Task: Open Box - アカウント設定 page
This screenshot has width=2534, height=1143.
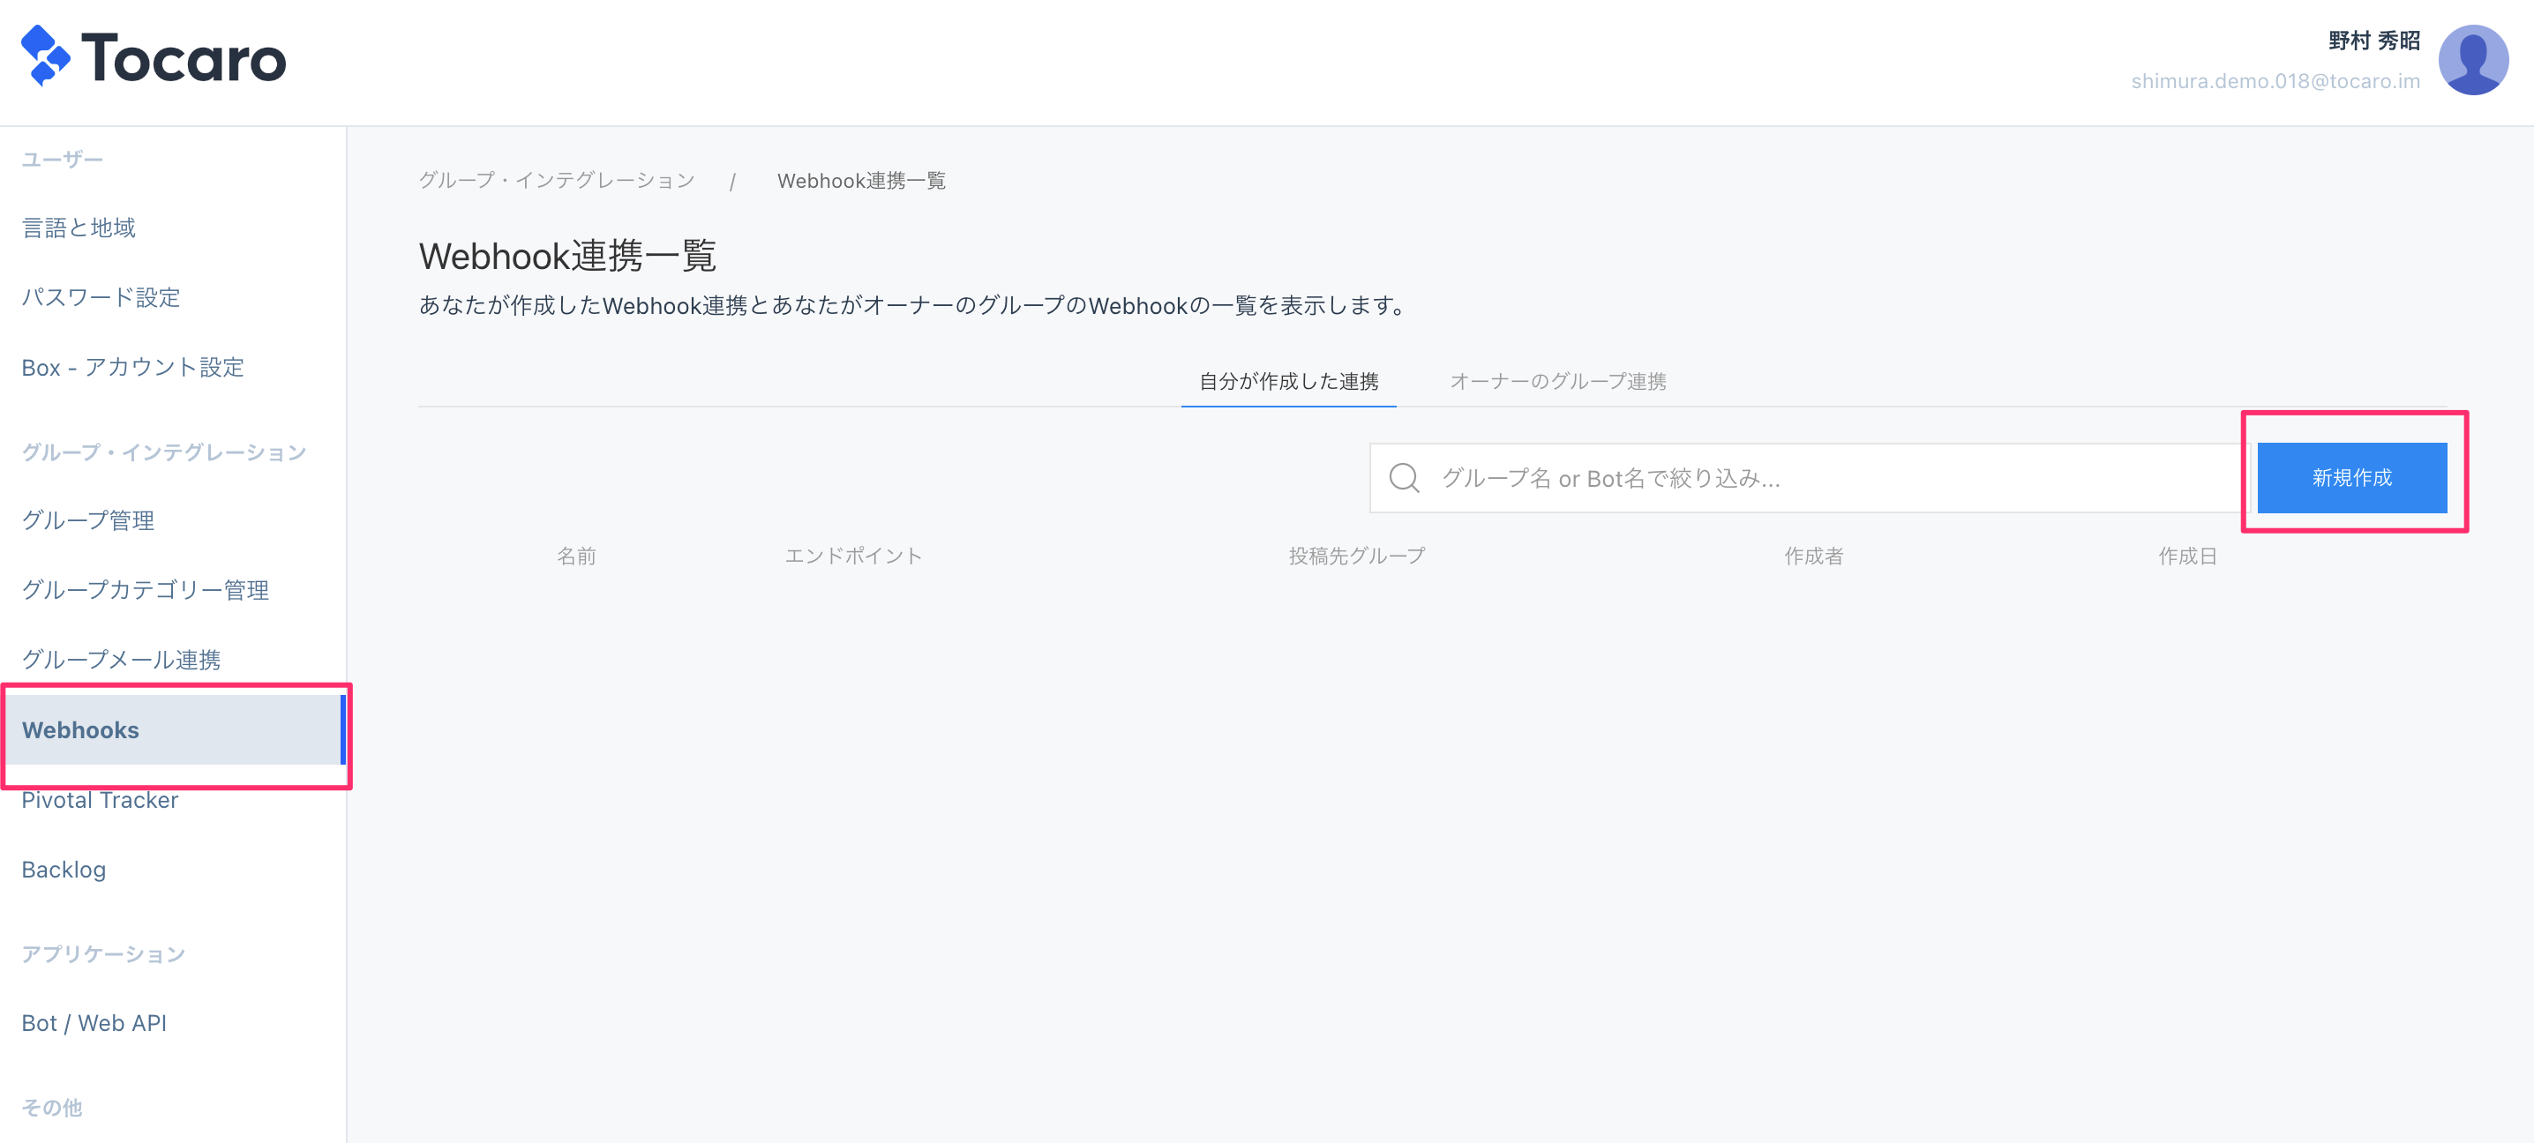Action: (x=133, y=367)
